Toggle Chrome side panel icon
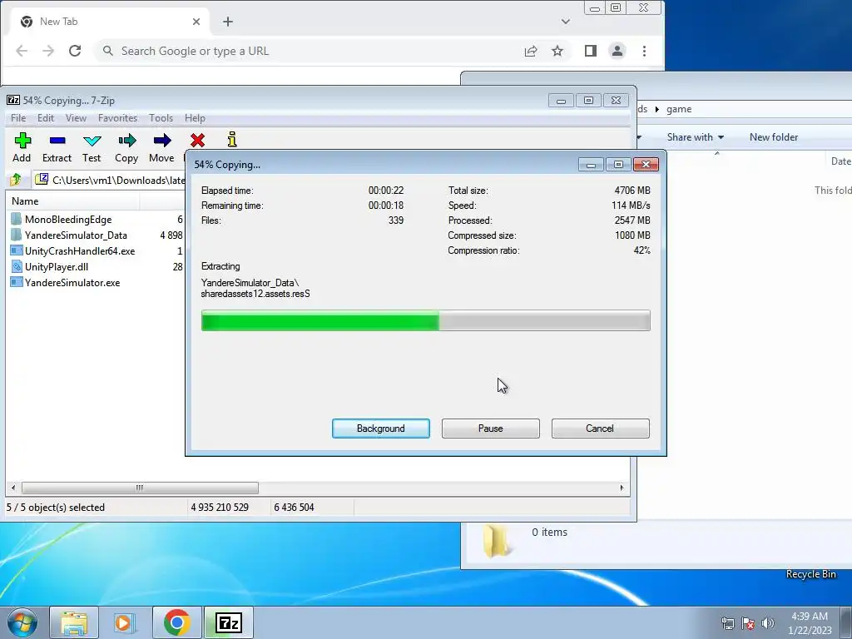Screen dimensions: 852x639 point(591,51)
